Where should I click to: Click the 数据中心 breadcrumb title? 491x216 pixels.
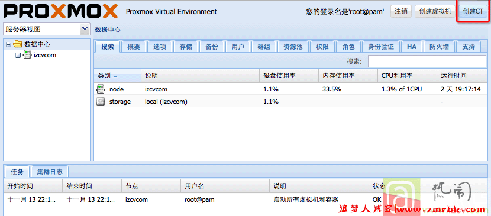(108, 30)
